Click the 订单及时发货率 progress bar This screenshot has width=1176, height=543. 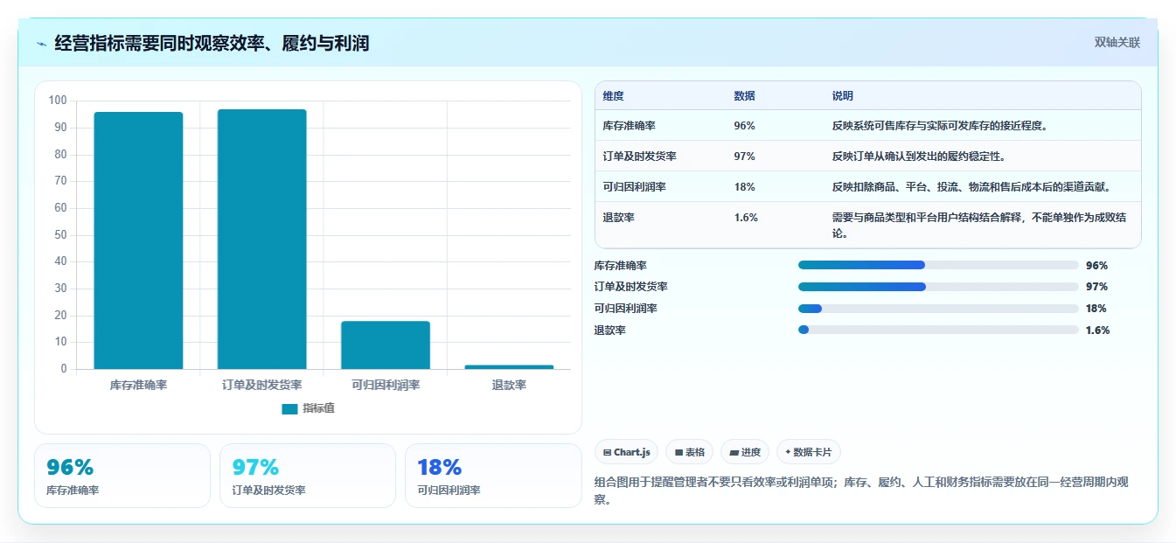pos(938,287)
